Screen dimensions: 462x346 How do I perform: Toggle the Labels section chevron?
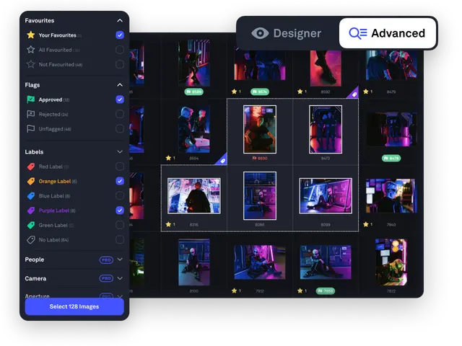coord(120,152)
